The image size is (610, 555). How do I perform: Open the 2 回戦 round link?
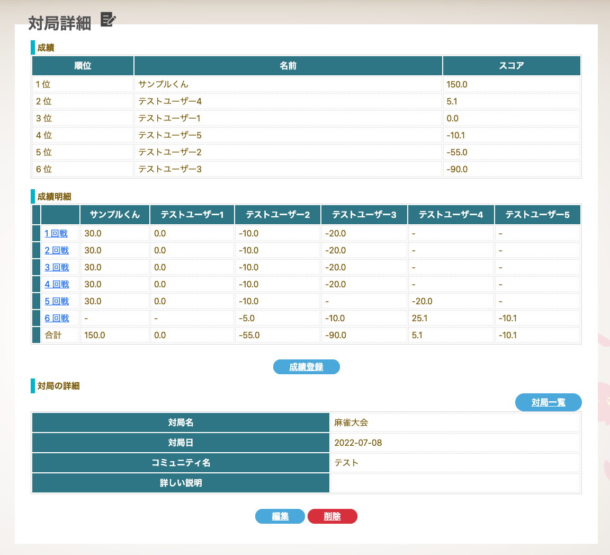57,250
